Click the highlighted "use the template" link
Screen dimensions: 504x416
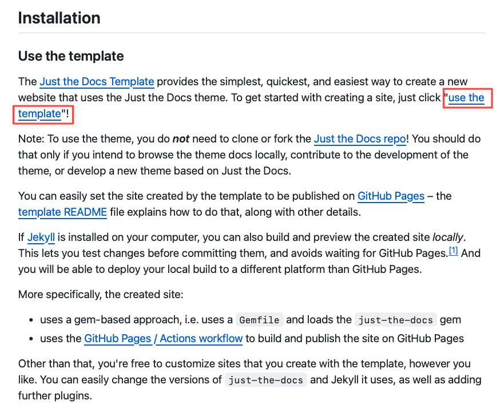coord(466,98)
